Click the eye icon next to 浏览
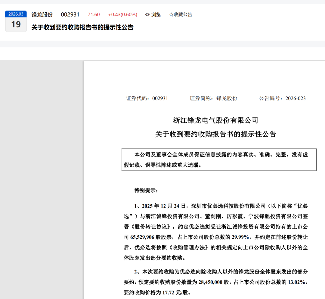This screenshot has width=325, height=299. coord(147,14)
